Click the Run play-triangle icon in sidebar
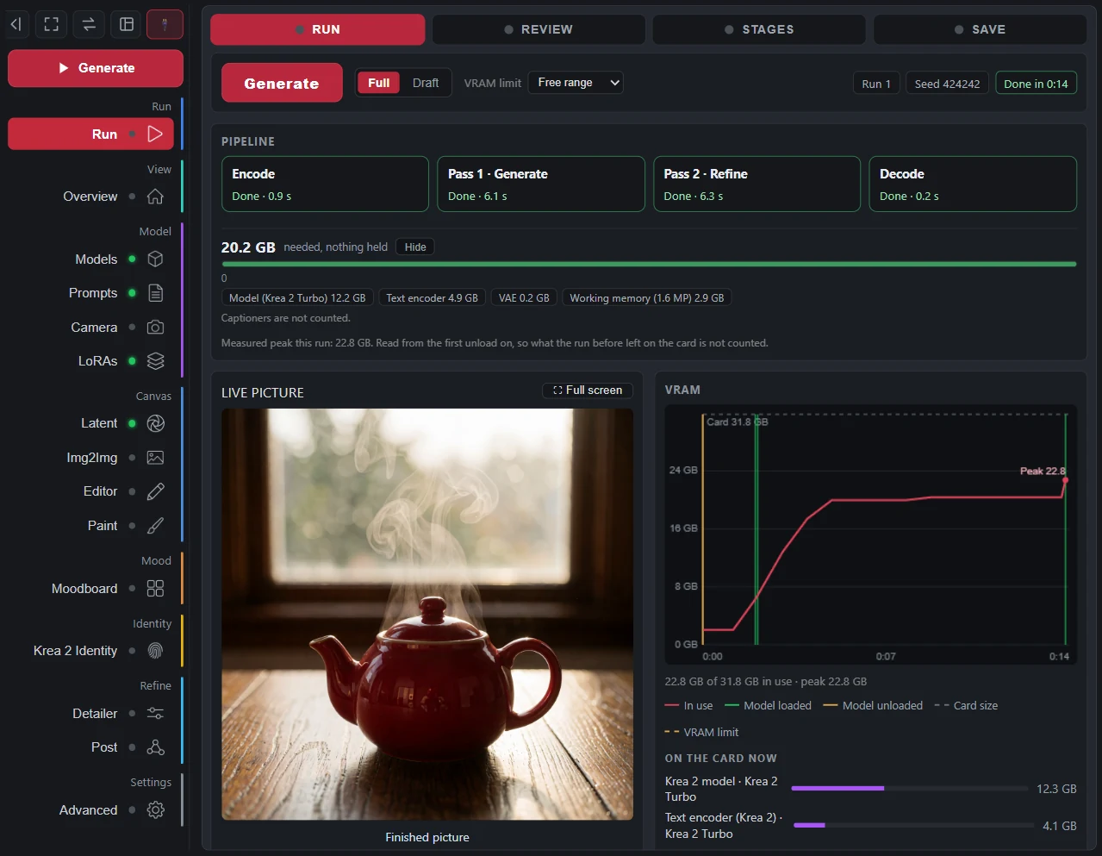Screen dimensions: 1102x856 click(155, 134)
